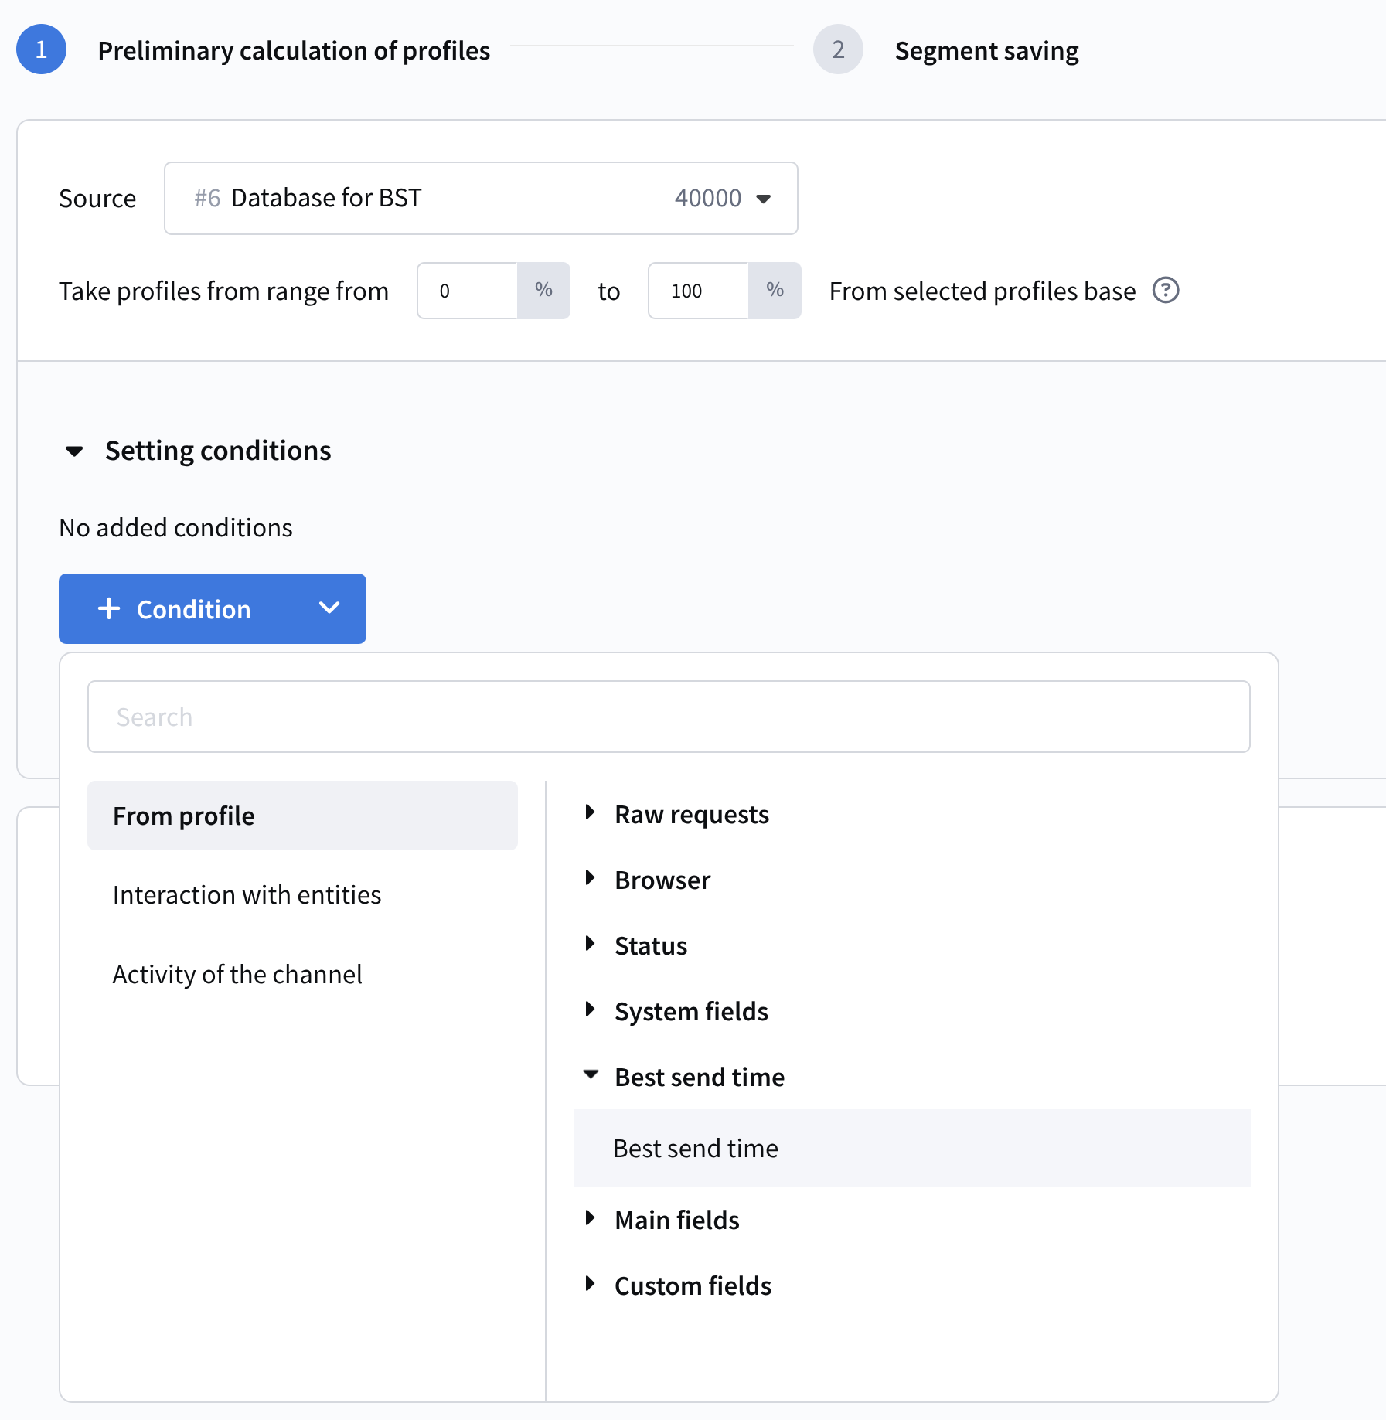Select Interaction with entities category
The width and height of the screenshot is (1386, 1420).
(x=247, y=894)
